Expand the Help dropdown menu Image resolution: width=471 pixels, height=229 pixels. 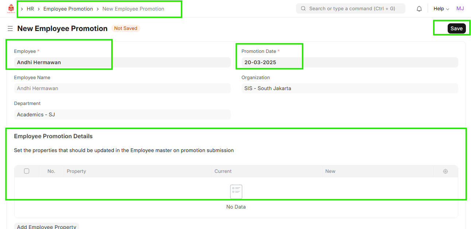441,9
